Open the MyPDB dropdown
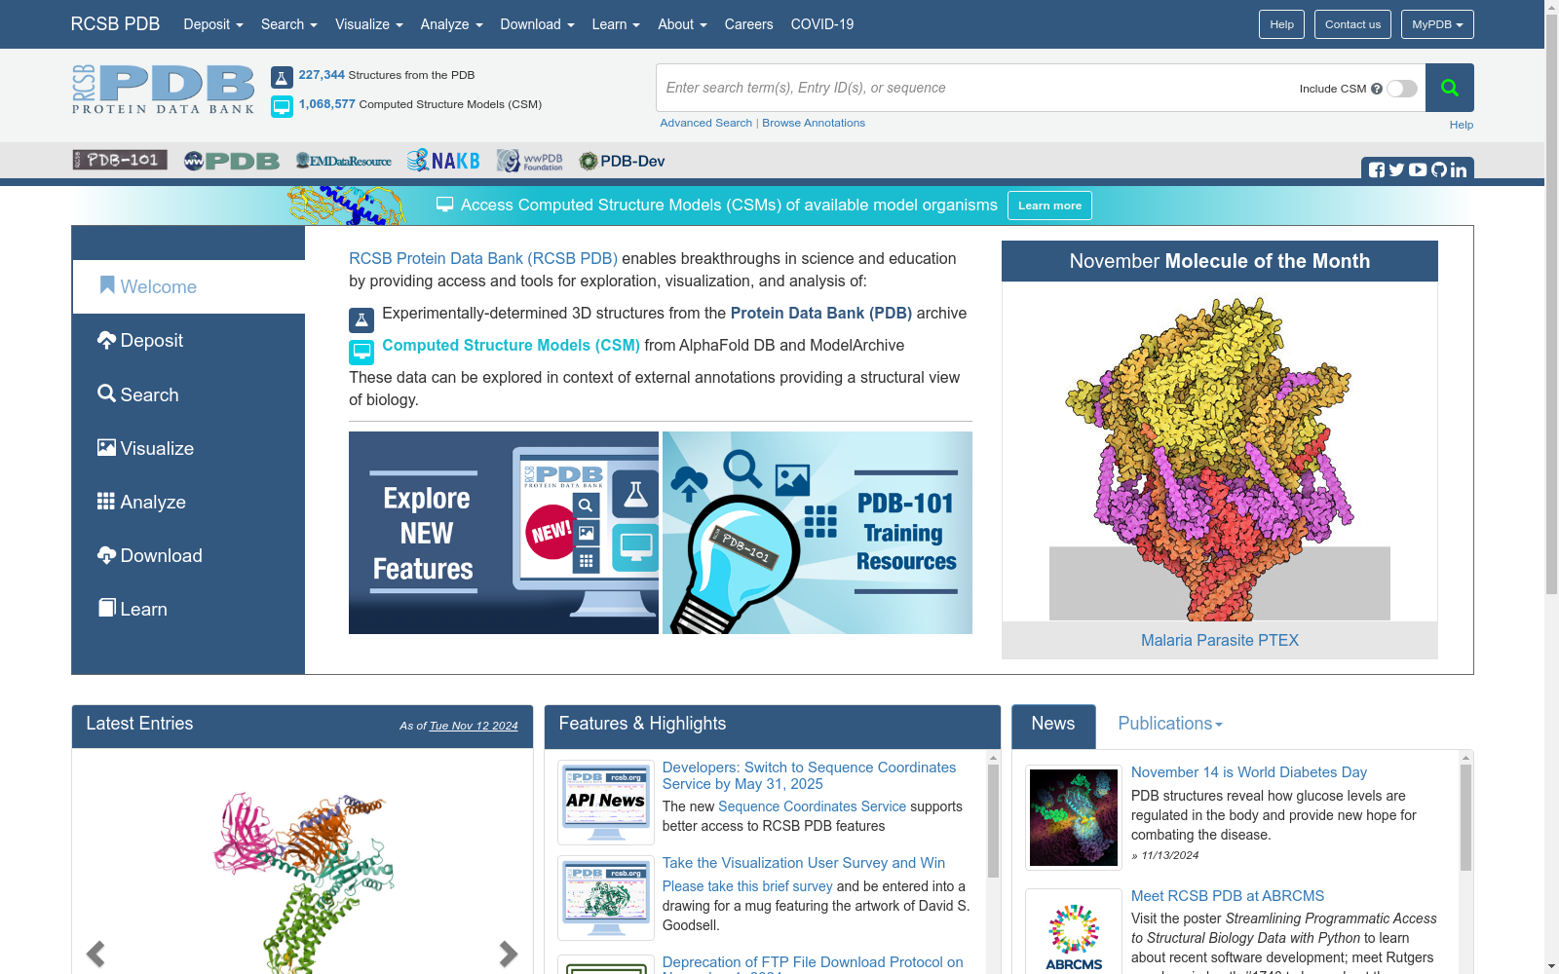Image resolution: width=1559 pixels, height=974 pixels. click(1437, 24)
